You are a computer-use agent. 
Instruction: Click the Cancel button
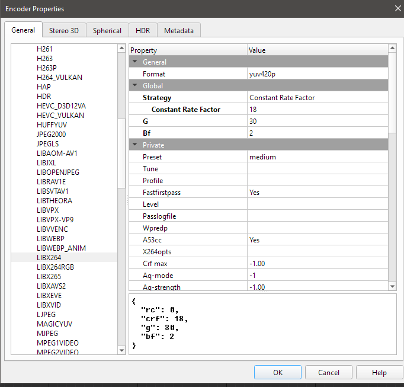pyautogui.click(x=329, y=372)
